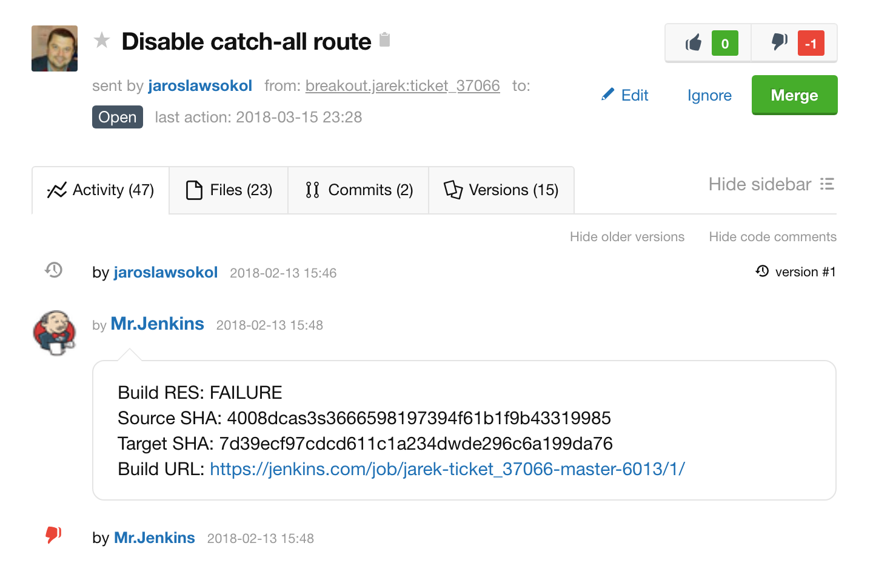Open the breakout.jarek:ticket_37066 branch link
873x563 pixels.
[x=403, y=86]
